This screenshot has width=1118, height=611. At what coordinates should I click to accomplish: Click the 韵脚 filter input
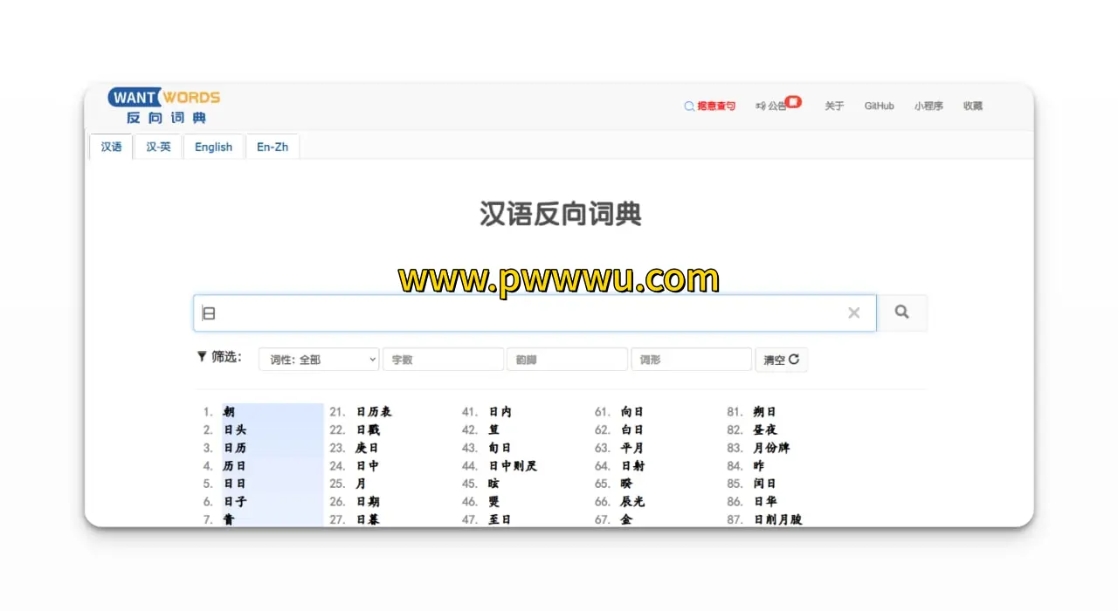567,360
